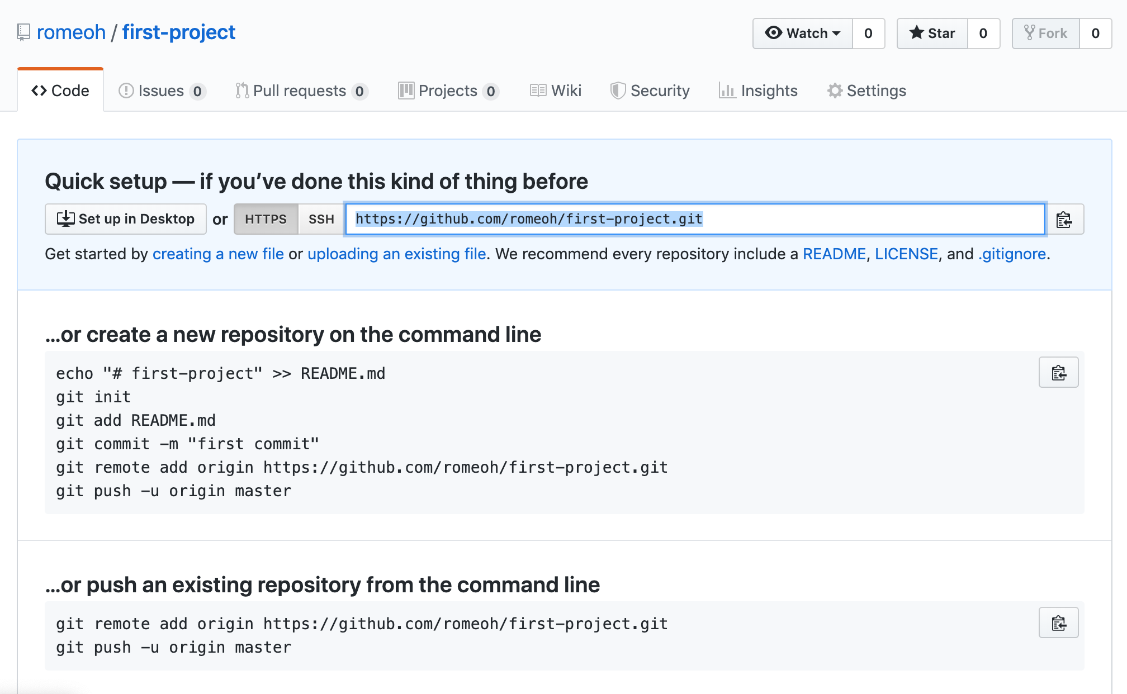Switch to the Pull requests tab
The width and height of the screenshot is (1127, 694).
(x=300, y=91)
